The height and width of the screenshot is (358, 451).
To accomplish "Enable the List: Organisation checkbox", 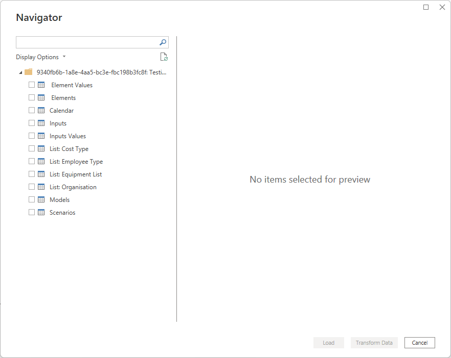I will coord(32,187).
